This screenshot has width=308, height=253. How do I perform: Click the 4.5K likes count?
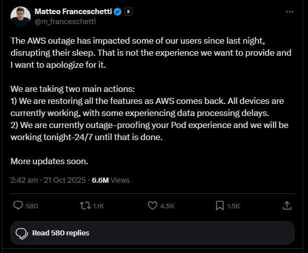[167, 206]
